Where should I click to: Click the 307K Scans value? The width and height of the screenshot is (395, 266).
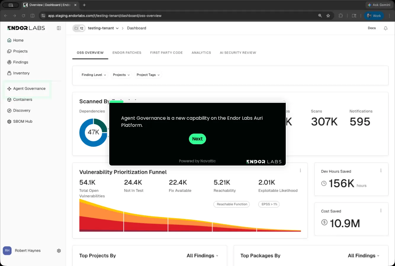click(x=324, y=121)
